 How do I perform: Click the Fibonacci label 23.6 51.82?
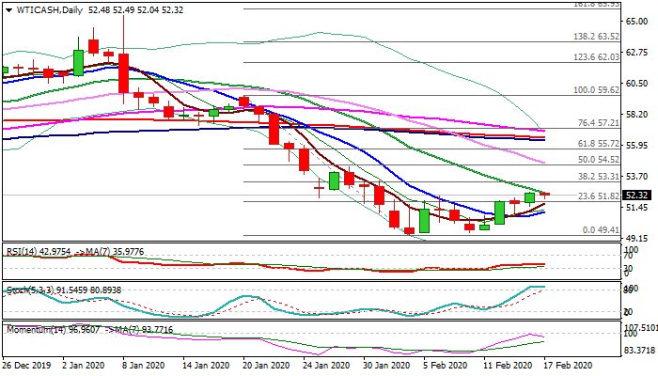click(599, 196)
